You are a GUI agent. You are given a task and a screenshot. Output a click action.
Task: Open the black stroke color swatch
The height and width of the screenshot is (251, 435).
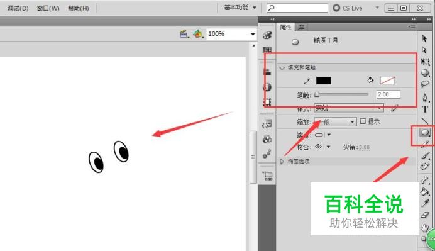pos(324,81)
